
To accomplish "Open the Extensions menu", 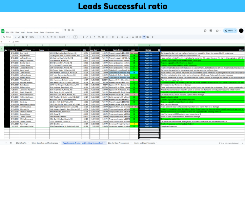I will coord(50,32).
